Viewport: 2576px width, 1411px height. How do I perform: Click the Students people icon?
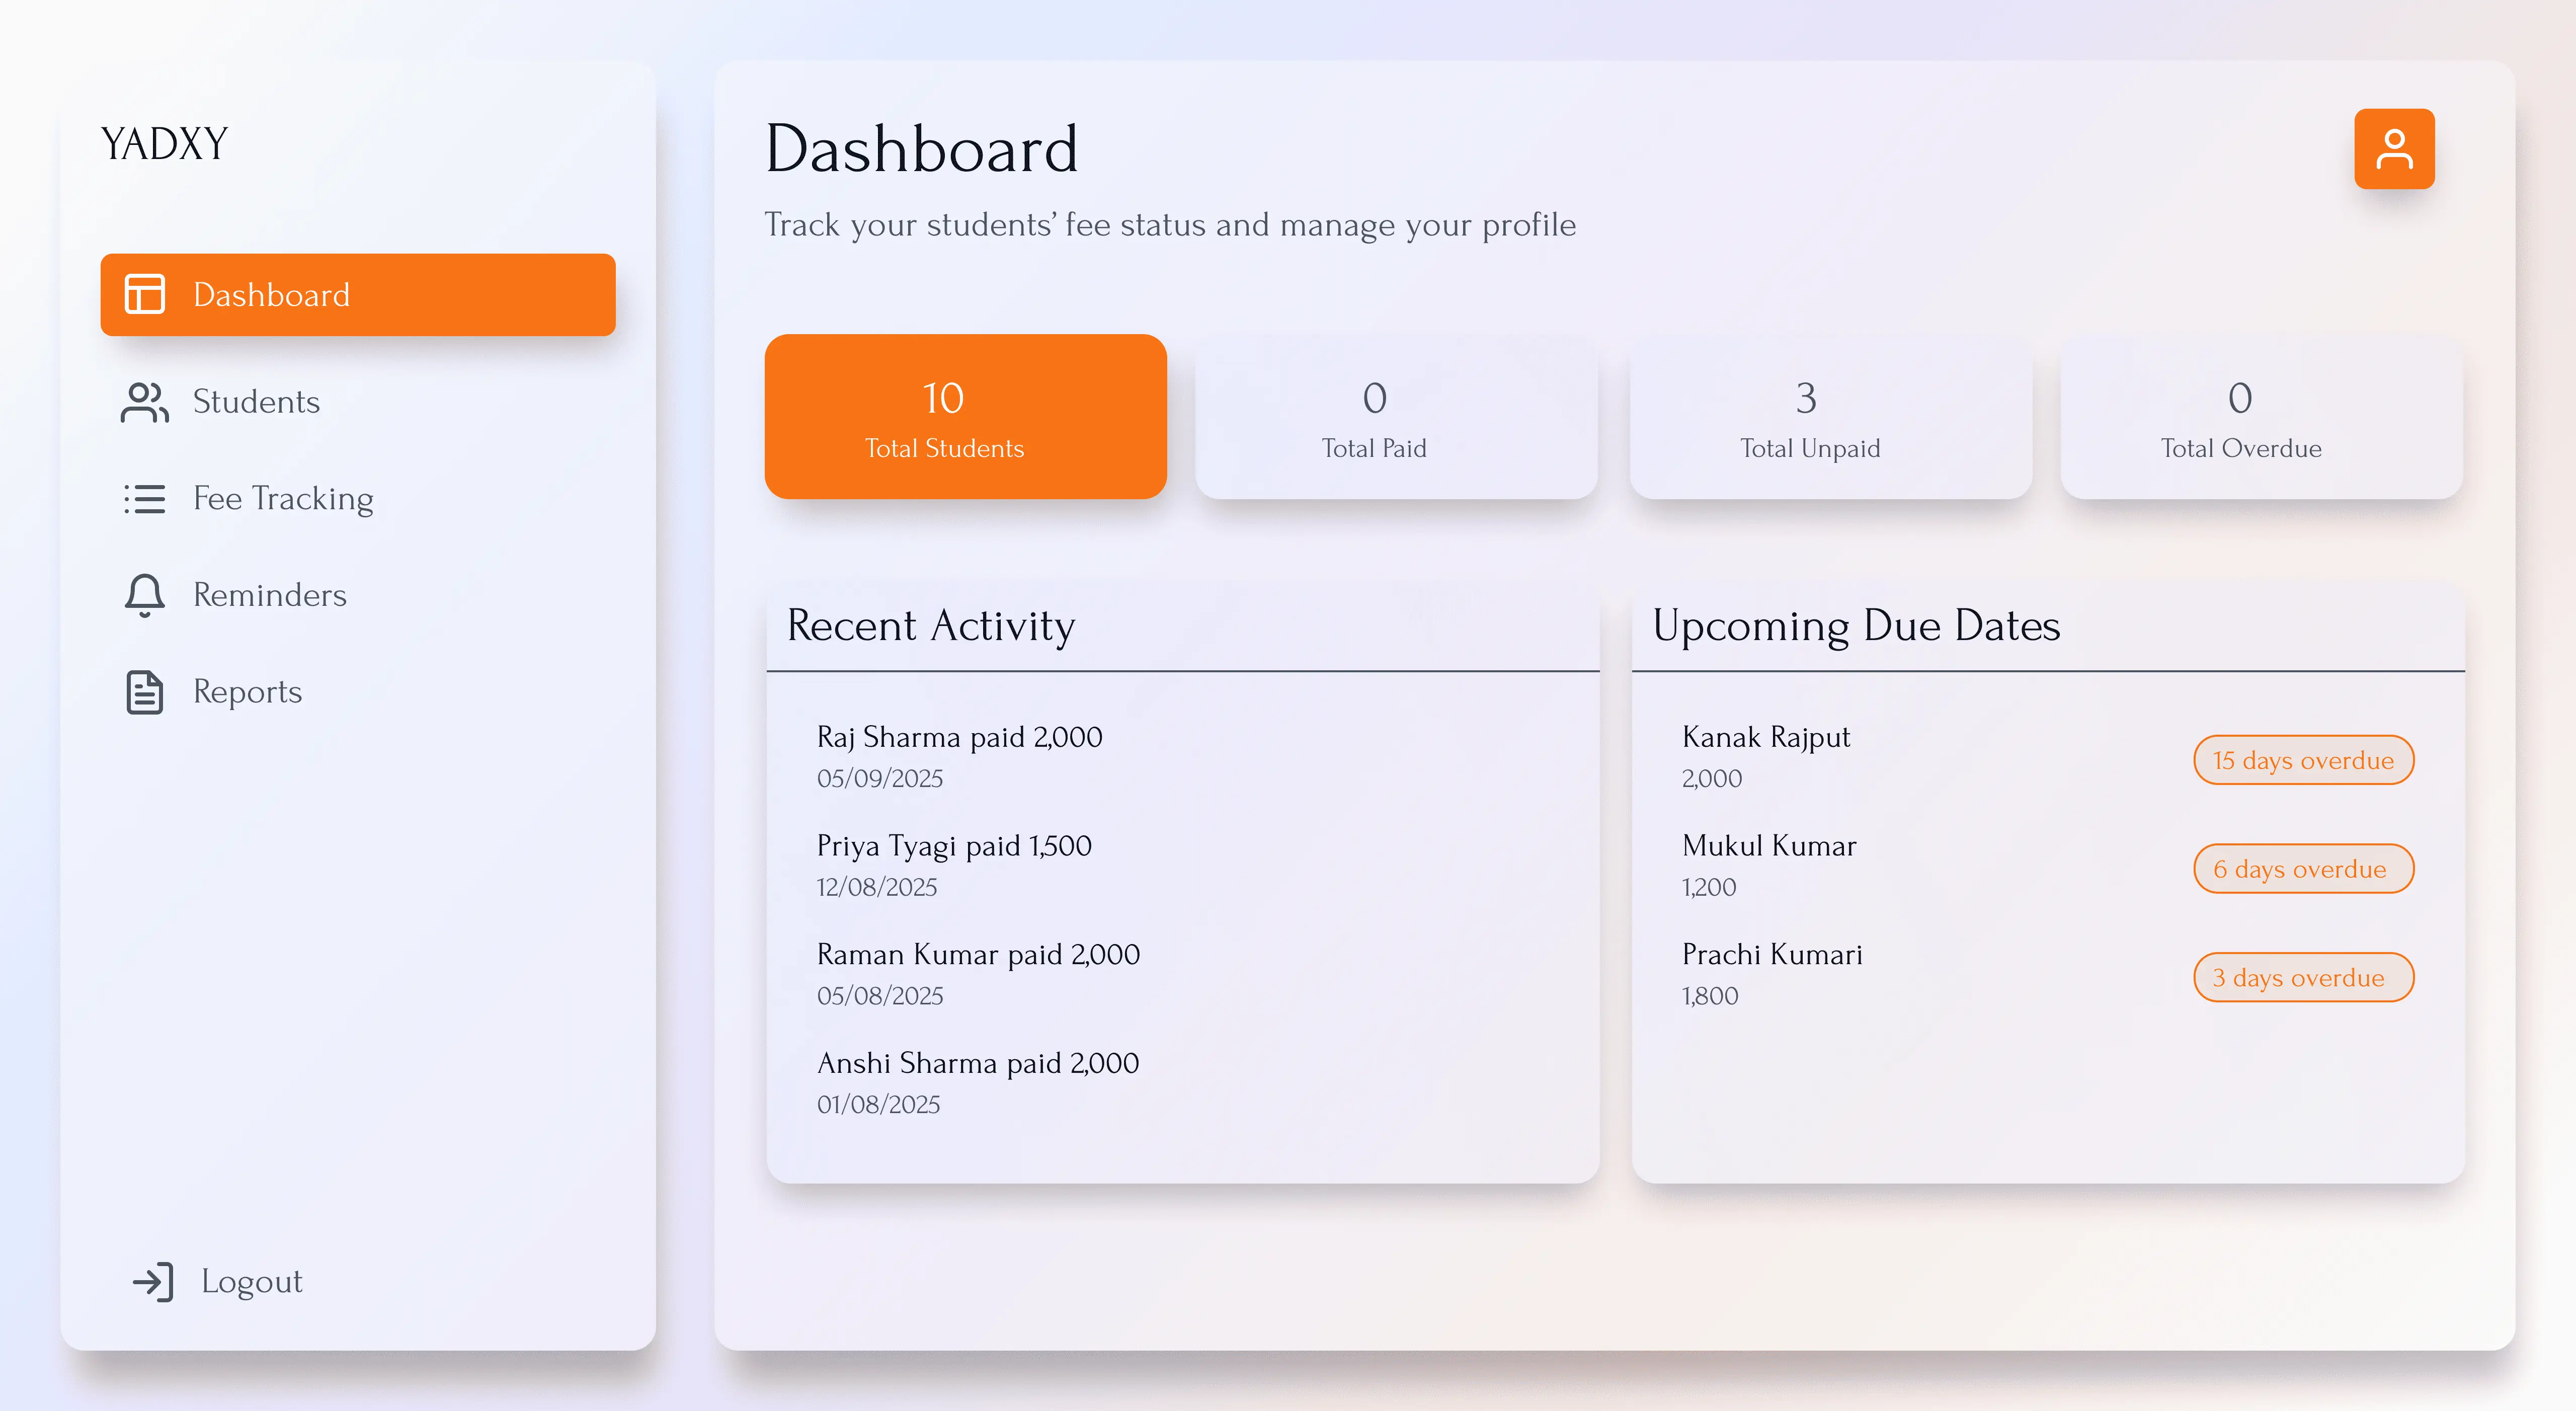145,402
